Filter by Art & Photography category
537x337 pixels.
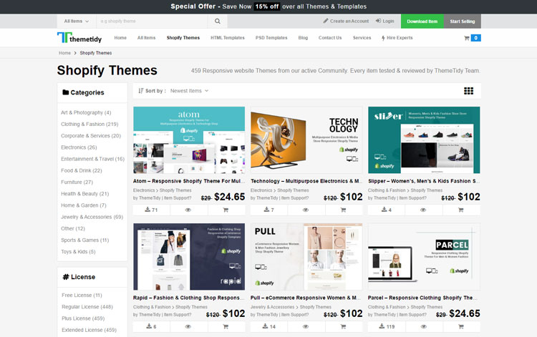(x=86, y=112)
